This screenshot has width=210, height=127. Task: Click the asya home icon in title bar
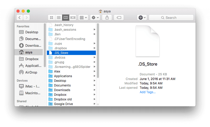[x=100, y=11]
